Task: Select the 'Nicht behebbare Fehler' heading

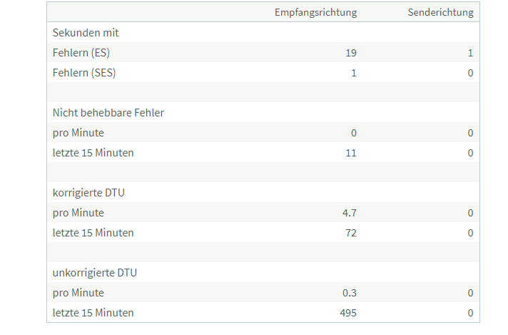Action: pos(108,113)
